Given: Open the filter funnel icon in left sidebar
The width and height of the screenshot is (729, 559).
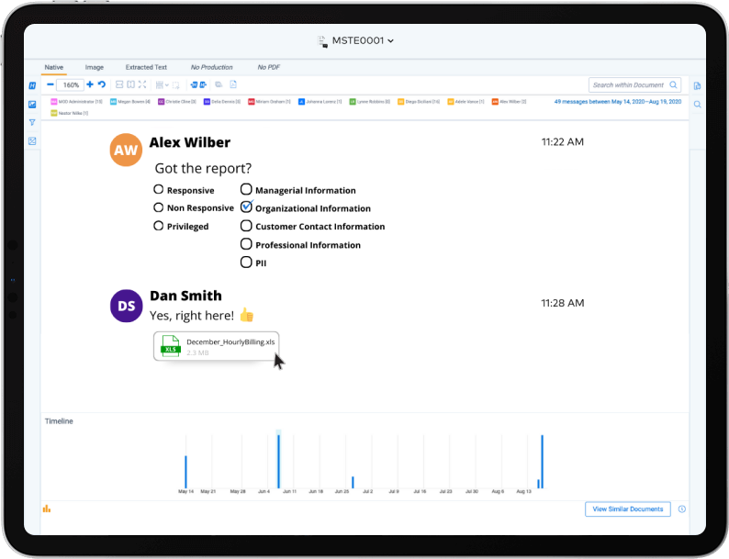Looking at the screenshot, I should [32, 122].
